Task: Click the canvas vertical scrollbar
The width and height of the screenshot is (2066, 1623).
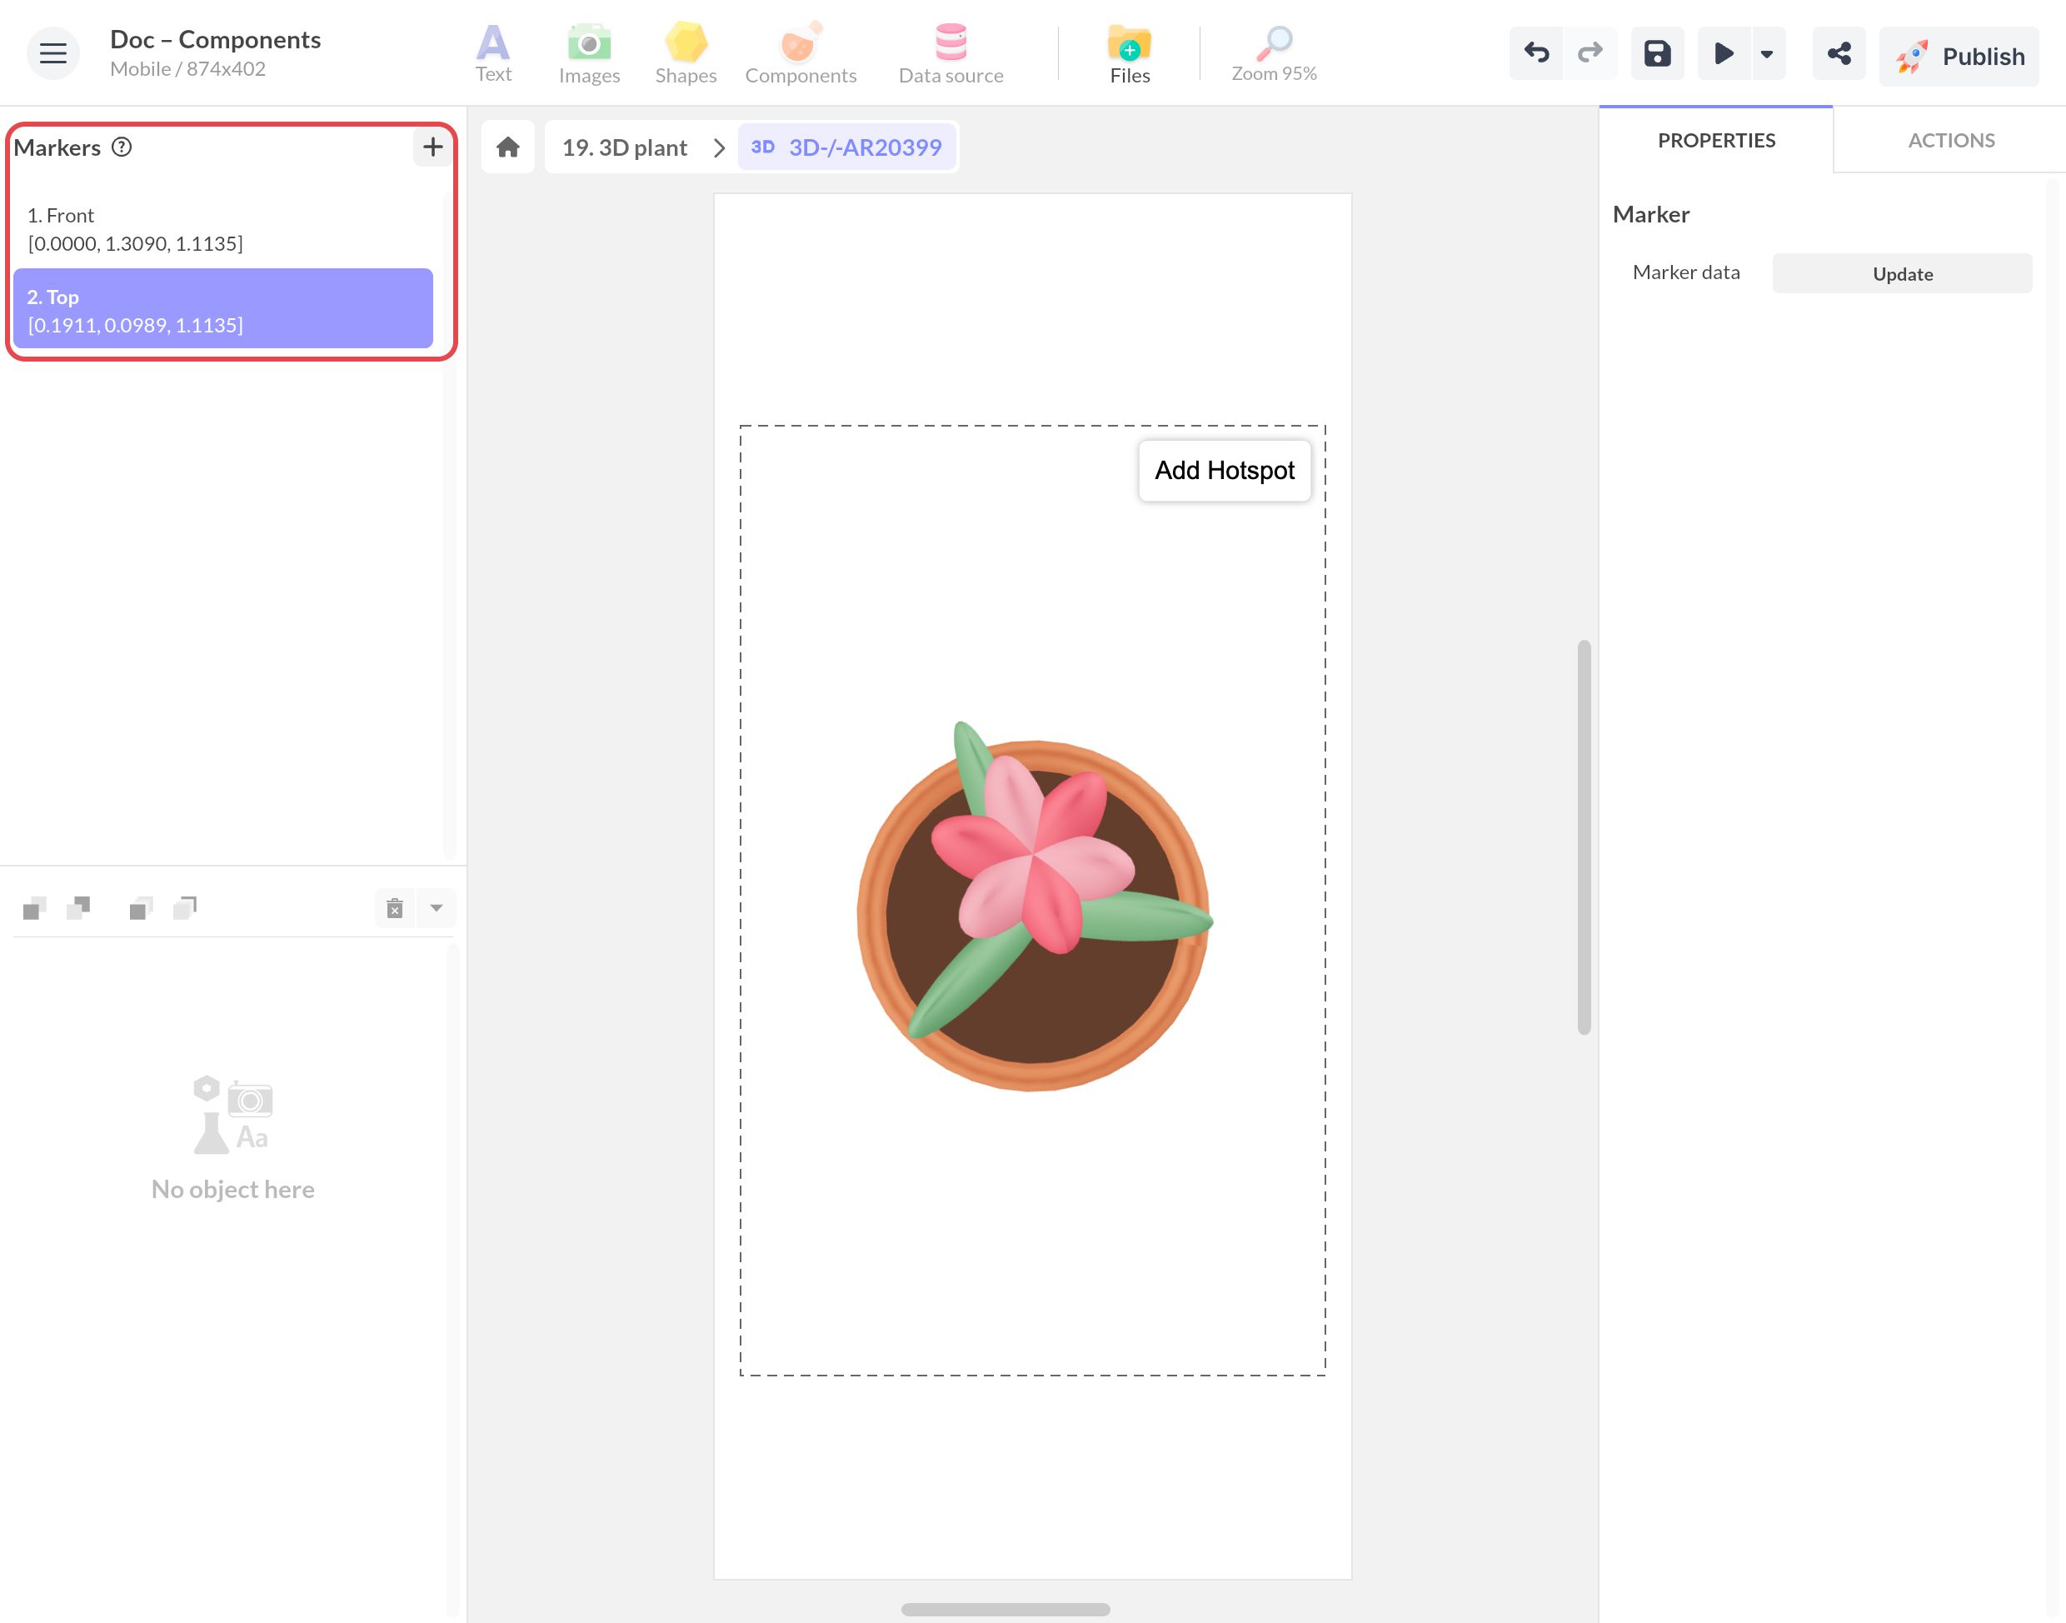Action: 1584,836
